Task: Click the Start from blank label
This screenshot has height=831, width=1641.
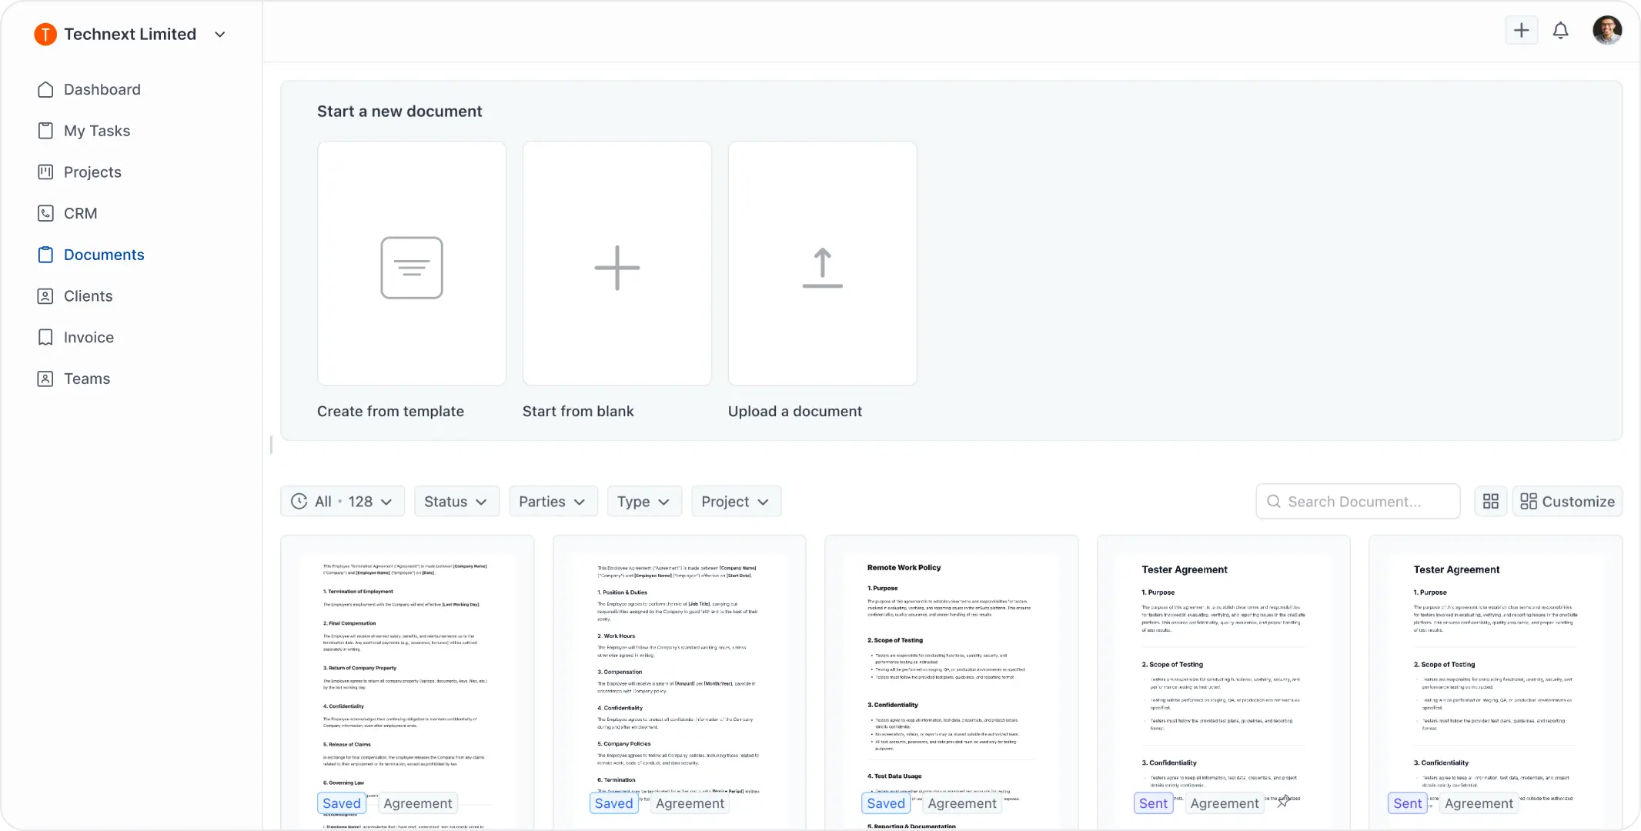Action: (578, 412)
